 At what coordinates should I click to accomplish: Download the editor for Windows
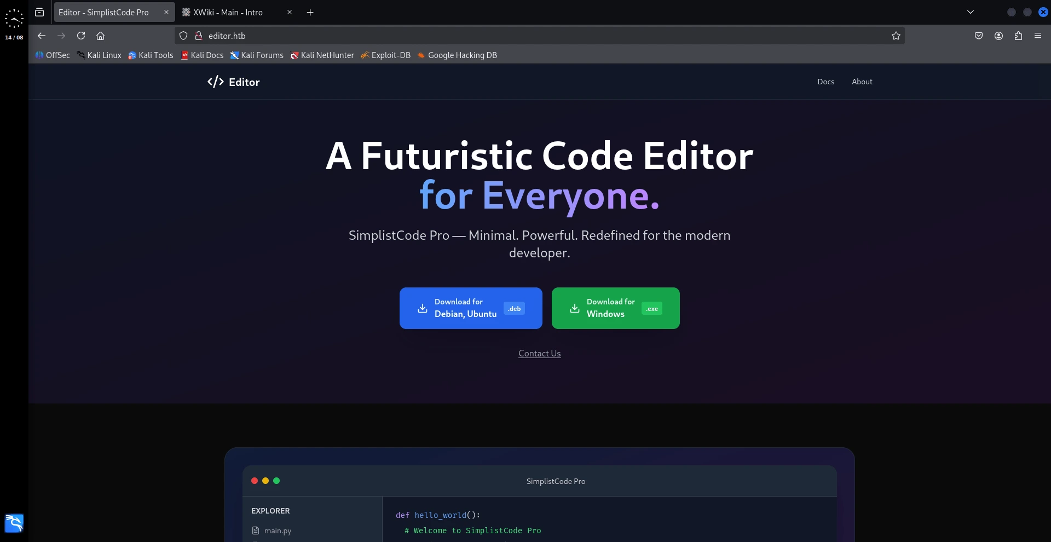coord(615,308)
